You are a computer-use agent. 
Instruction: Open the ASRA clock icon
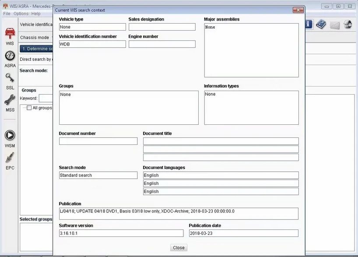point(10,56)
